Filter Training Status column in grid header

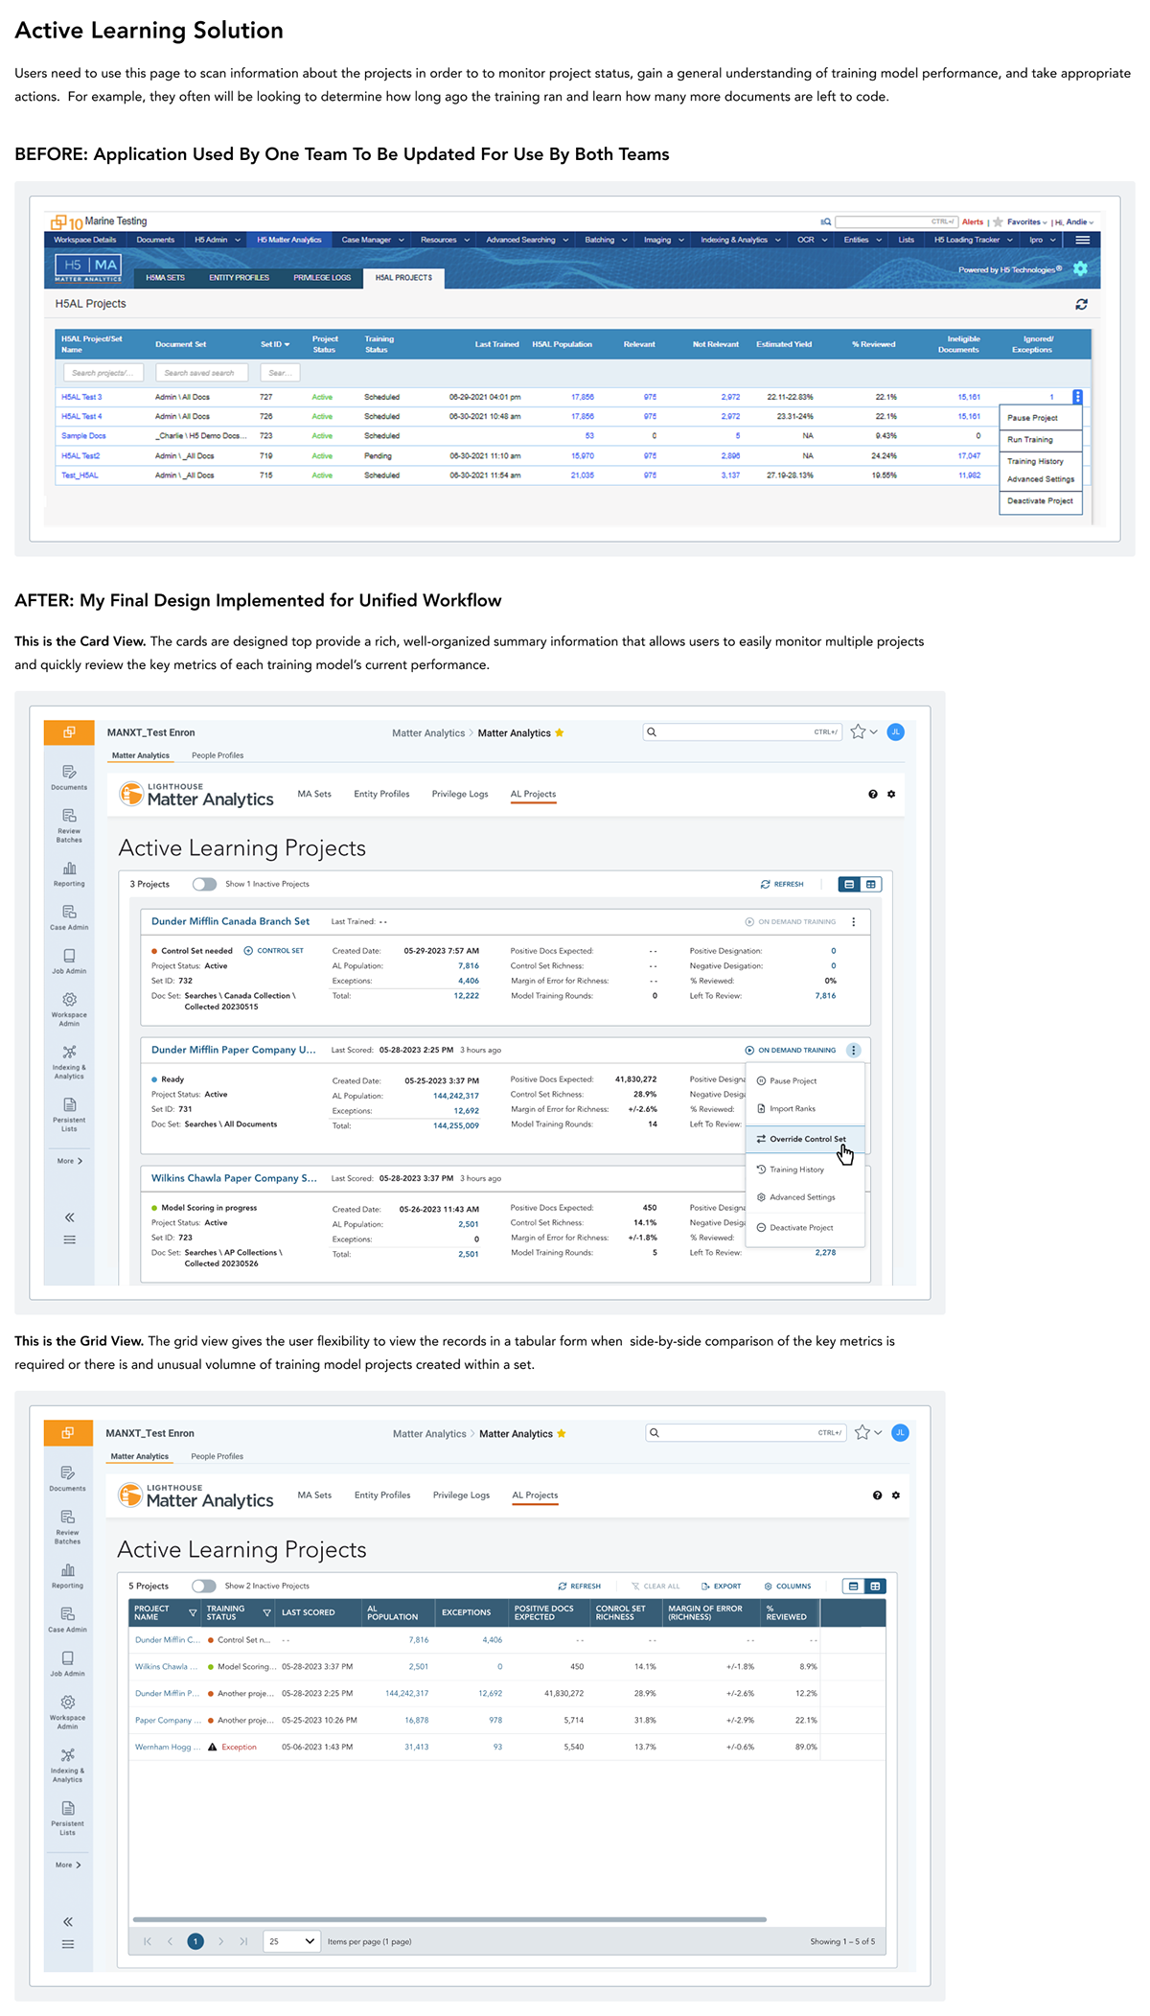coord(266,1612)
